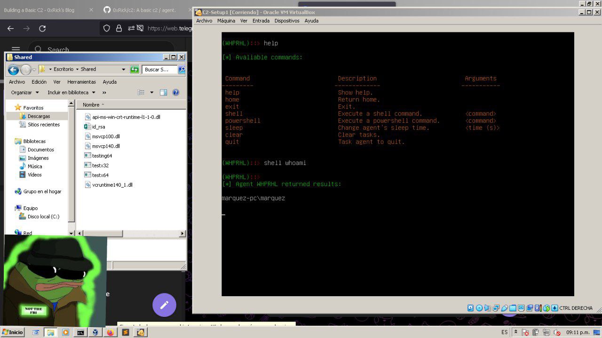Open the Herramientas menu in explorer
The height and width of the screenshot is (338, 602).
click(81, 82)
